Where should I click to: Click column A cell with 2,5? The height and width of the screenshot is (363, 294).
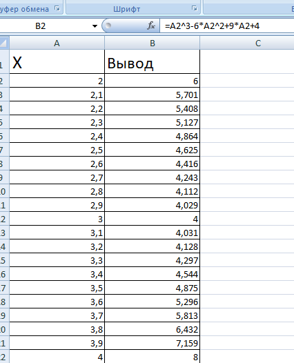coord(57,150)
